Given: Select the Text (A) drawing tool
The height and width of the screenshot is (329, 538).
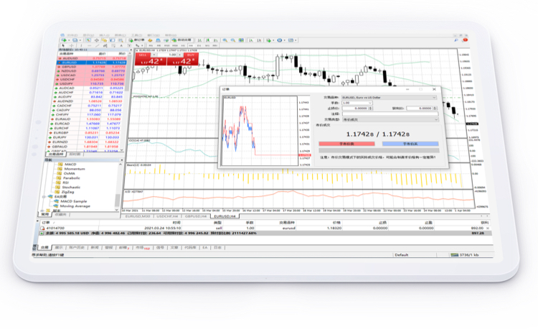Looking at the screenshot, I should (121, 46).
